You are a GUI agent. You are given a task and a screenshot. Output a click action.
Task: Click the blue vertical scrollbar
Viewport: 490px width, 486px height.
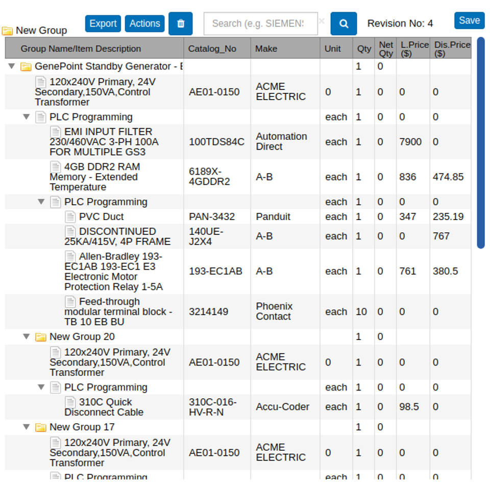pyautogui.click(x=480, y=143)
